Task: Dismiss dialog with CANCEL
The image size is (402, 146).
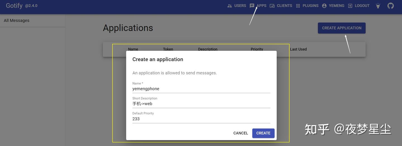Action: pyautogui.click(x=241, y=133)
